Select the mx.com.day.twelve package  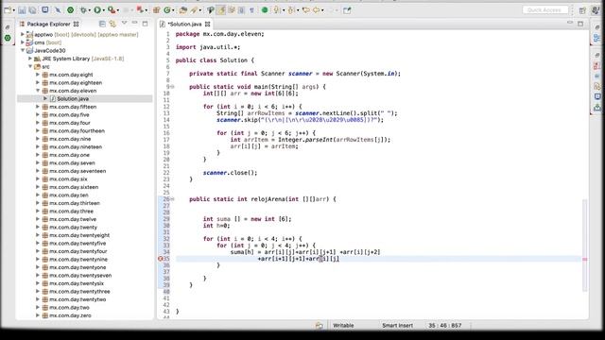tap(73, 219)
